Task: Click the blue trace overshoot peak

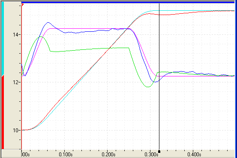Action: coord(48,23)
